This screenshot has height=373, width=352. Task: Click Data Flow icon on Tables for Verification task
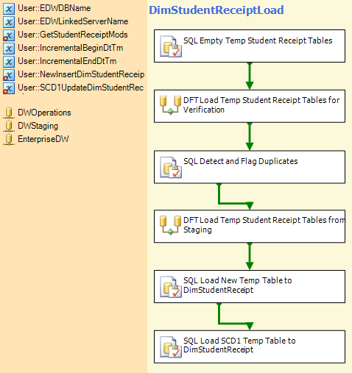click(x=171, y=105)
